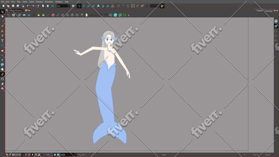Activate the Text tool
Viewport: 279px width, 157px height.
coord(2,41)
